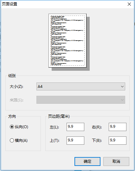Click the 页面设置 title bar text
The height and width of the screenshot is (171, 135).
coord(10,4)
